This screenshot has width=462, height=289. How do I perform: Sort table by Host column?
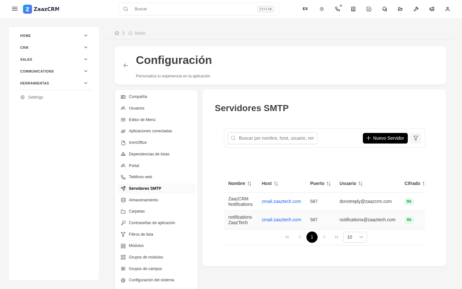click(x=276, y=184)
